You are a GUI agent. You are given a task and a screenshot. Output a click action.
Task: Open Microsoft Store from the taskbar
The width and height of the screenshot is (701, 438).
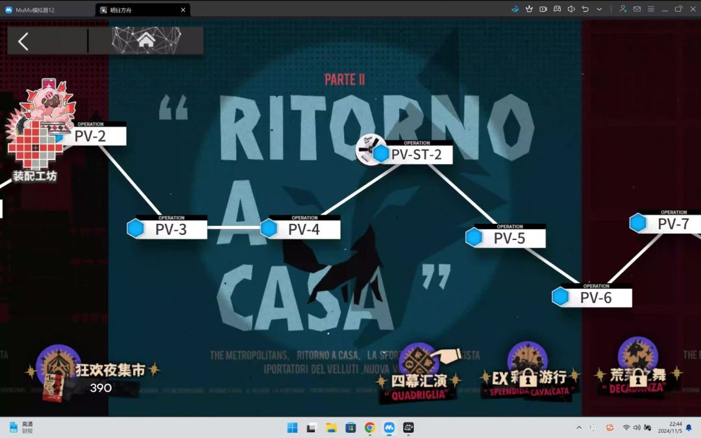tap(350, 428)
